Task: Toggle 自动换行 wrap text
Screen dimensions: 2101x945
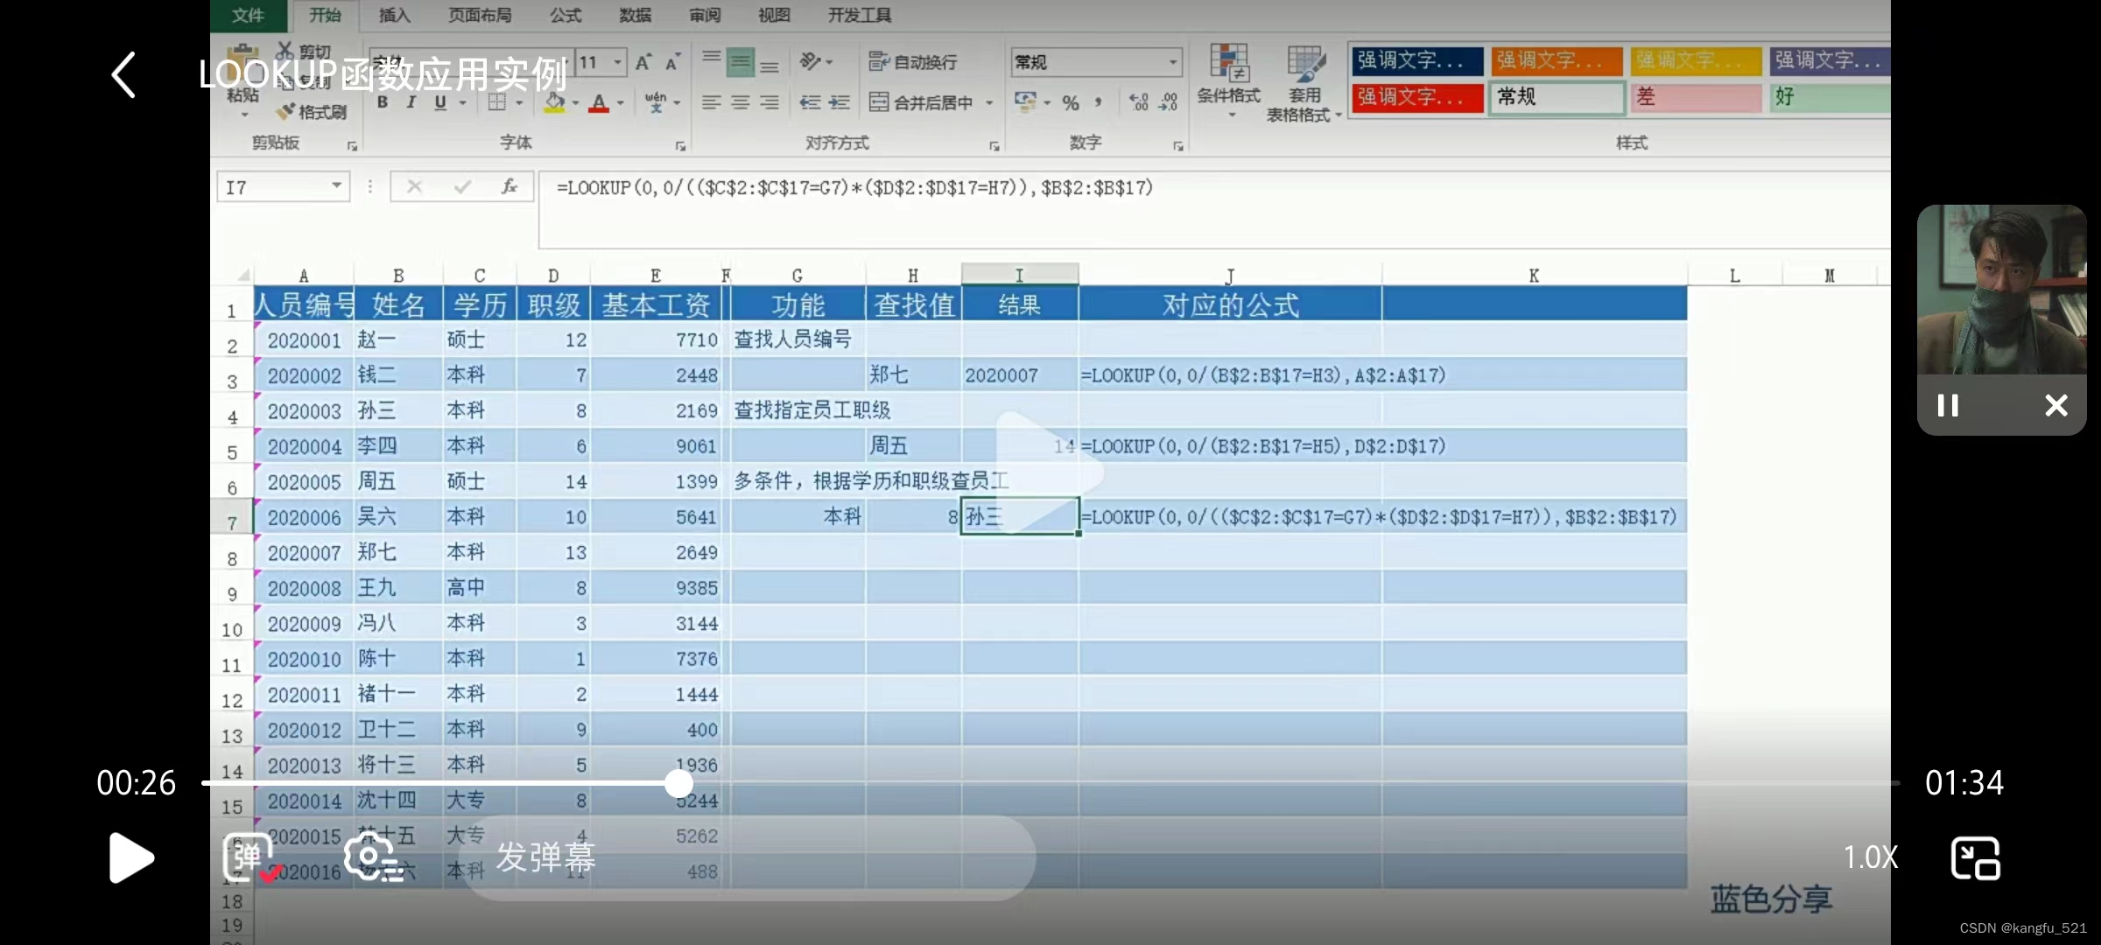Action: (x=913, y=61)
